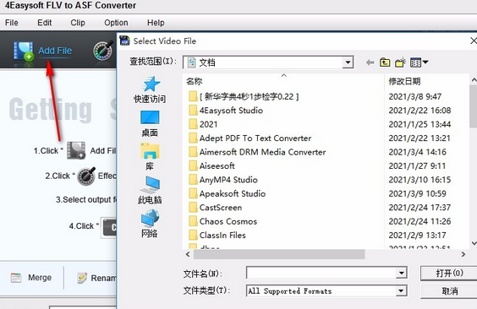The width and height of the screenshot is (477, 309).
Task: Open the Option menu
Action: (x=116, y=23)
